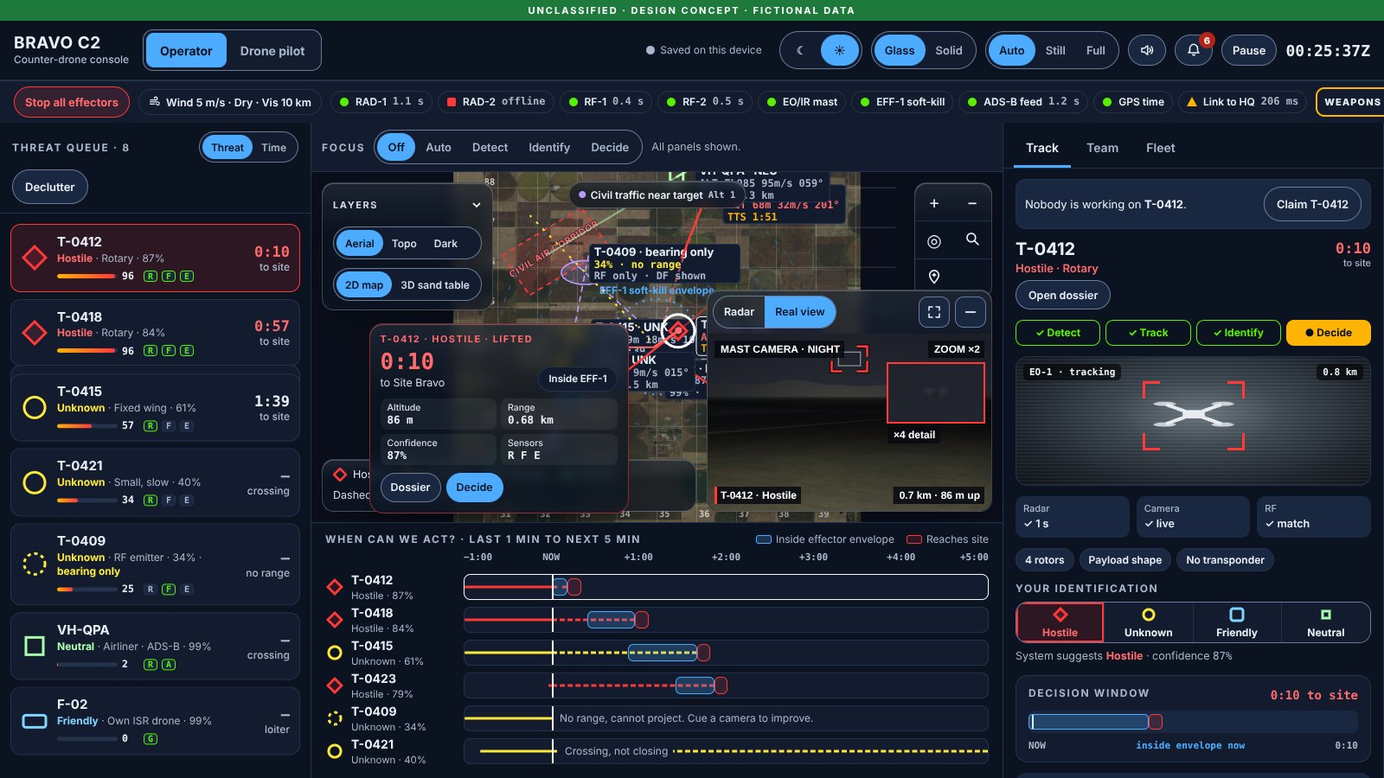Select the Unknown circle identification option
Viewport: 1384px width, 778px height.
coord(1148,622)
